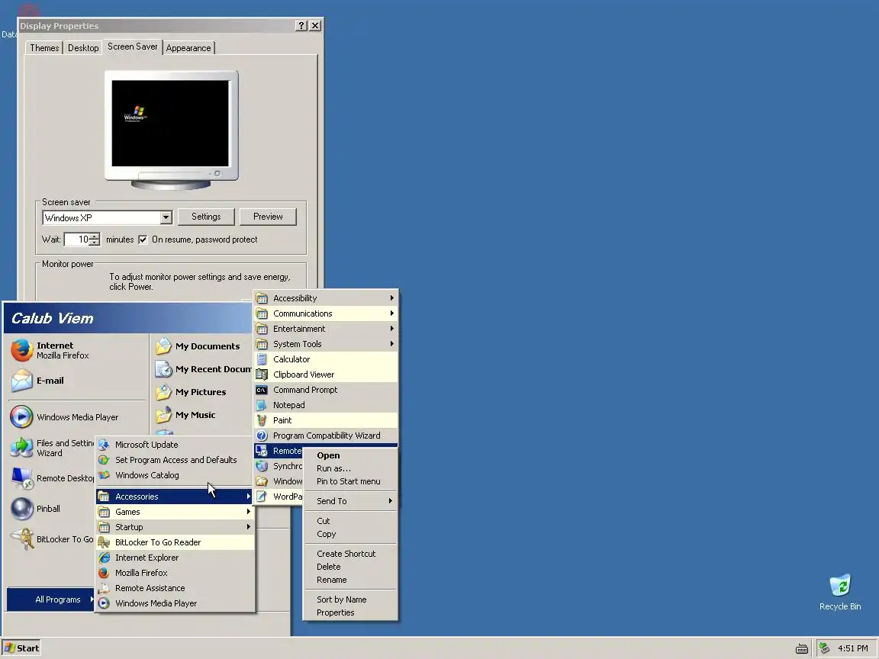
Task: Open Remote Assistance program entry
Action: pos(175,588)
